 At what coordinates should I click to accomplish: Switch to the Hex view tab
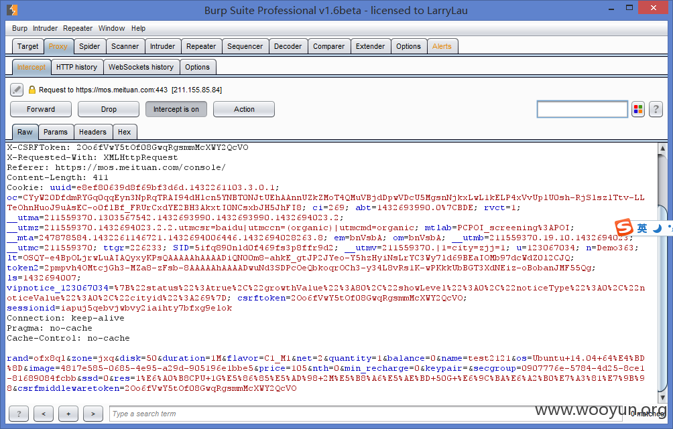(x=125, y=132)
